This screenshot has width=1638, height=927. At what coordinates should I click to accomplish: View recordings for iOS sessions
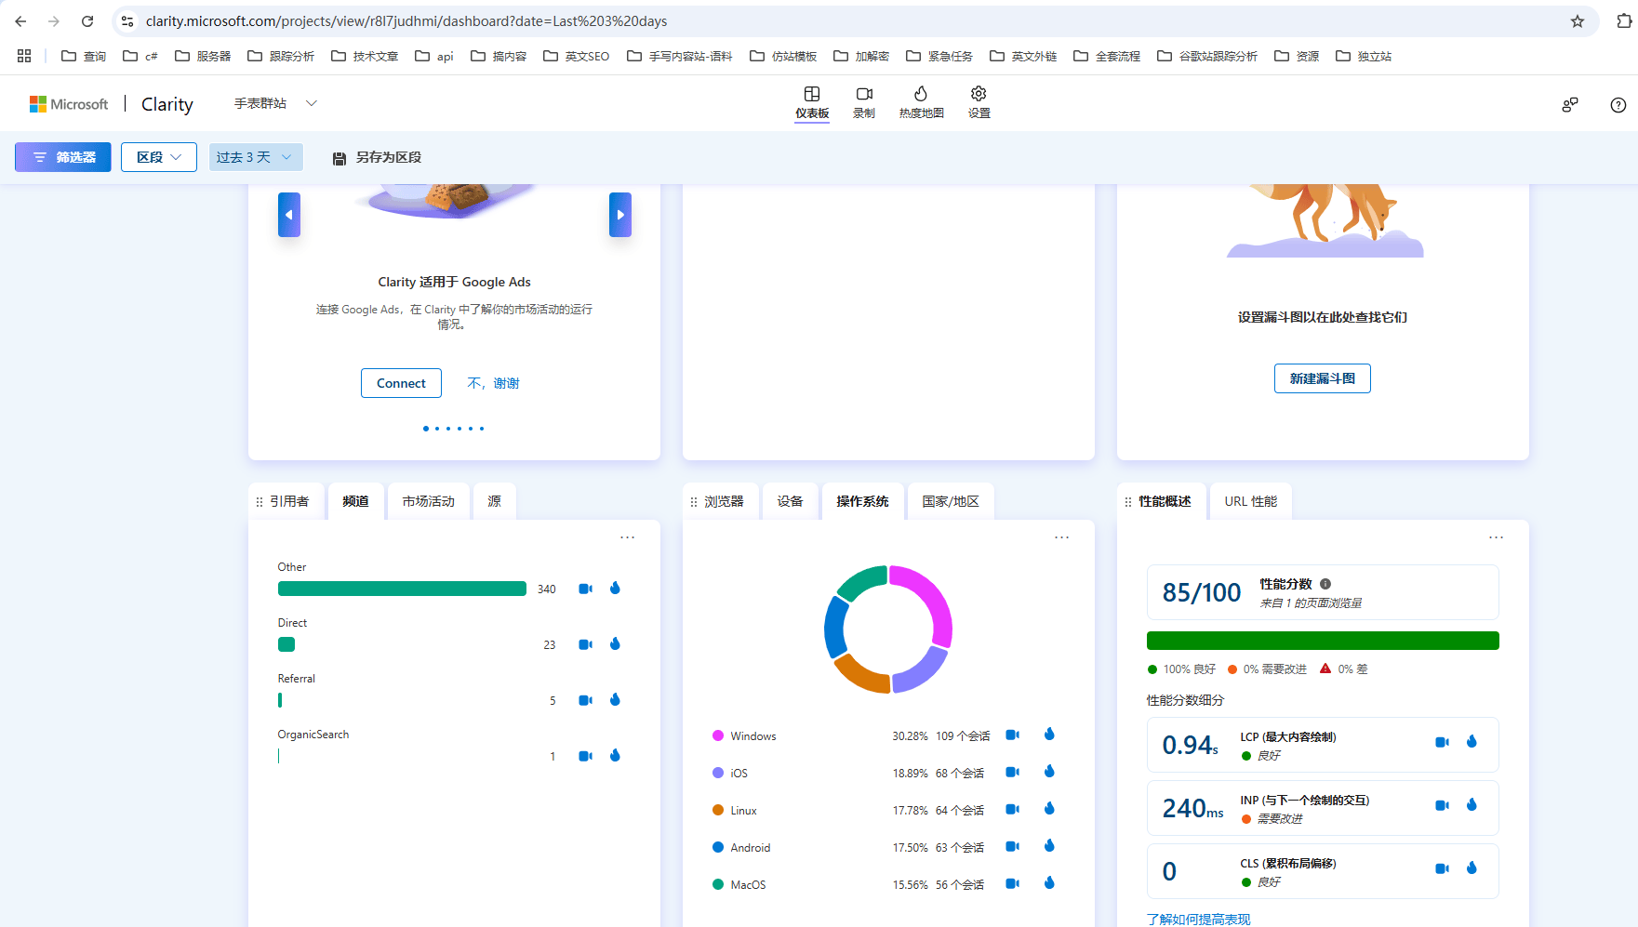(1012, 772)
